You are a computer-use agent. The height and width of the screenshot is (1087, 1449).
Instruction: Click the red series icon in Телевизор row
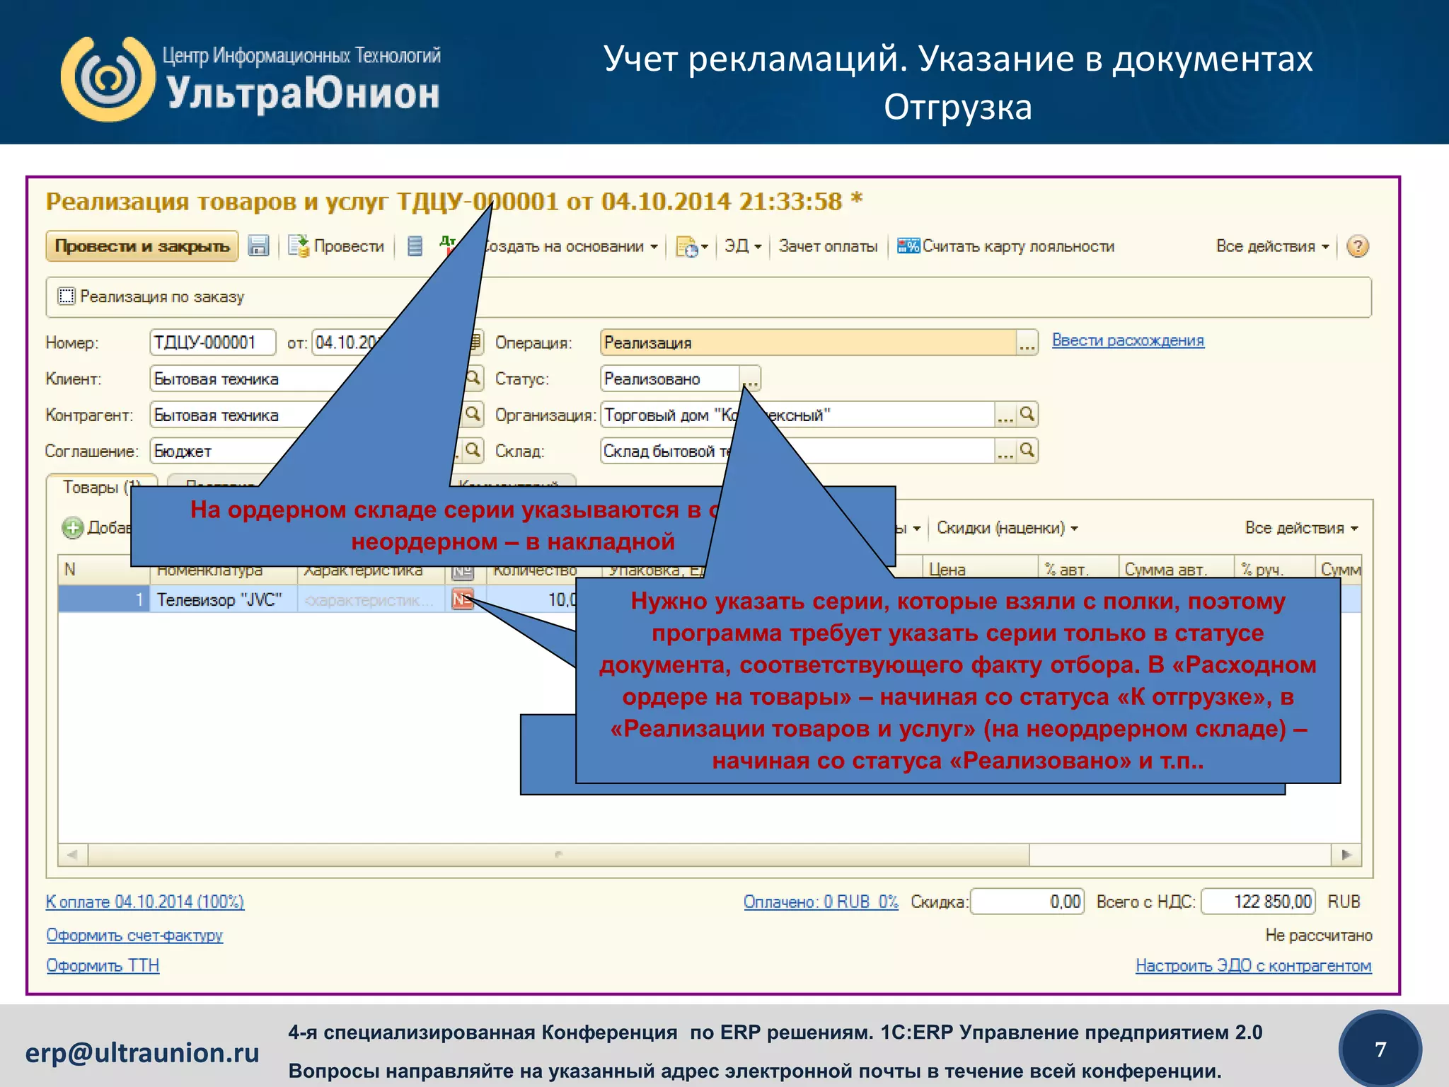(463, 600)
